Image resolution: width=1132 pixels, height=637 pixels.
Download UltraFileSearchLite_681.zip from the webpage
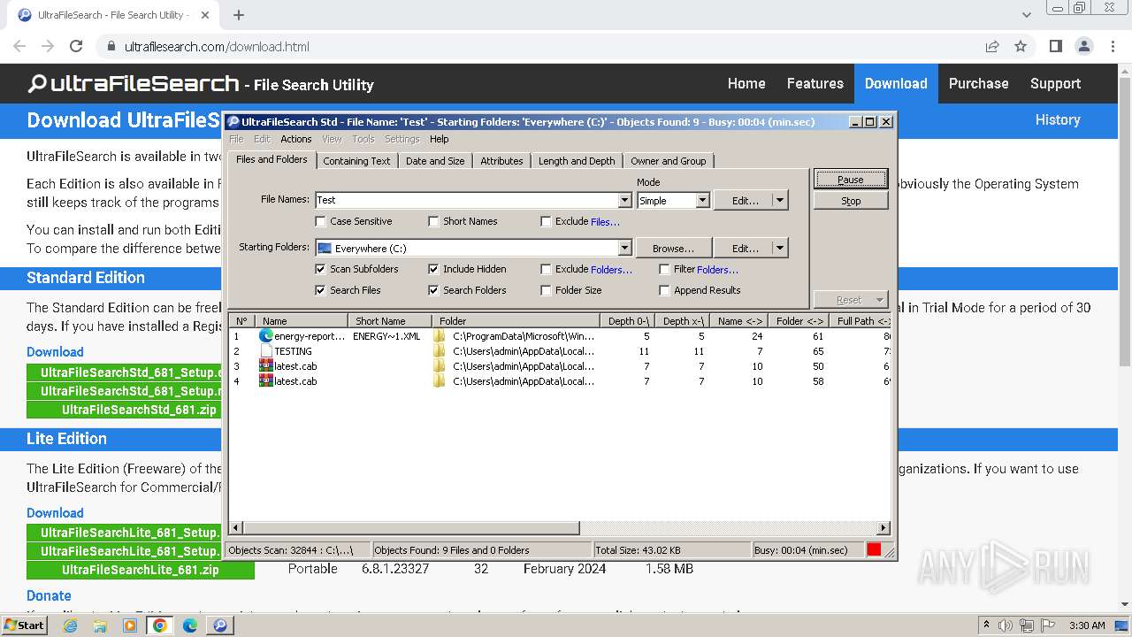coord(141,570)
